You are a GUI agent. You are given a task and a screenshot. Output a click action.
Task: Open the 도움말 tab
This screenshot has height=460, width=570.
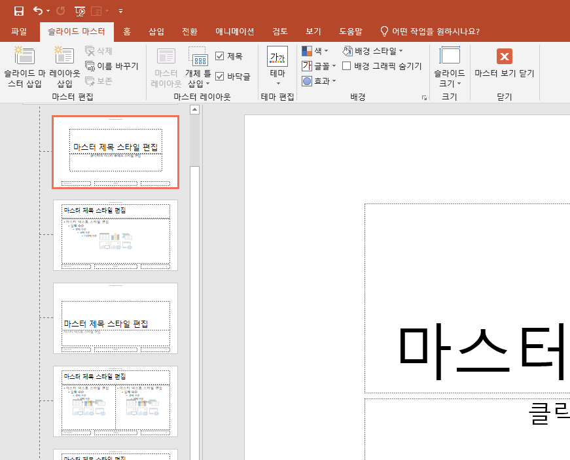tap(351, 31)
